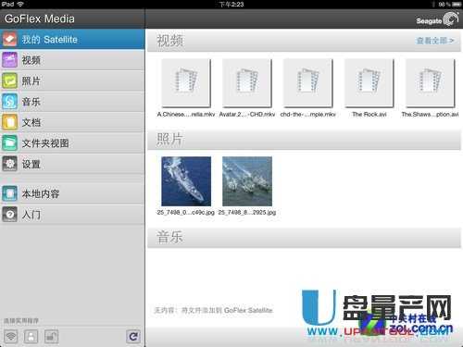
Task: Click the Seagate logo in header
Action: point(437,19)
